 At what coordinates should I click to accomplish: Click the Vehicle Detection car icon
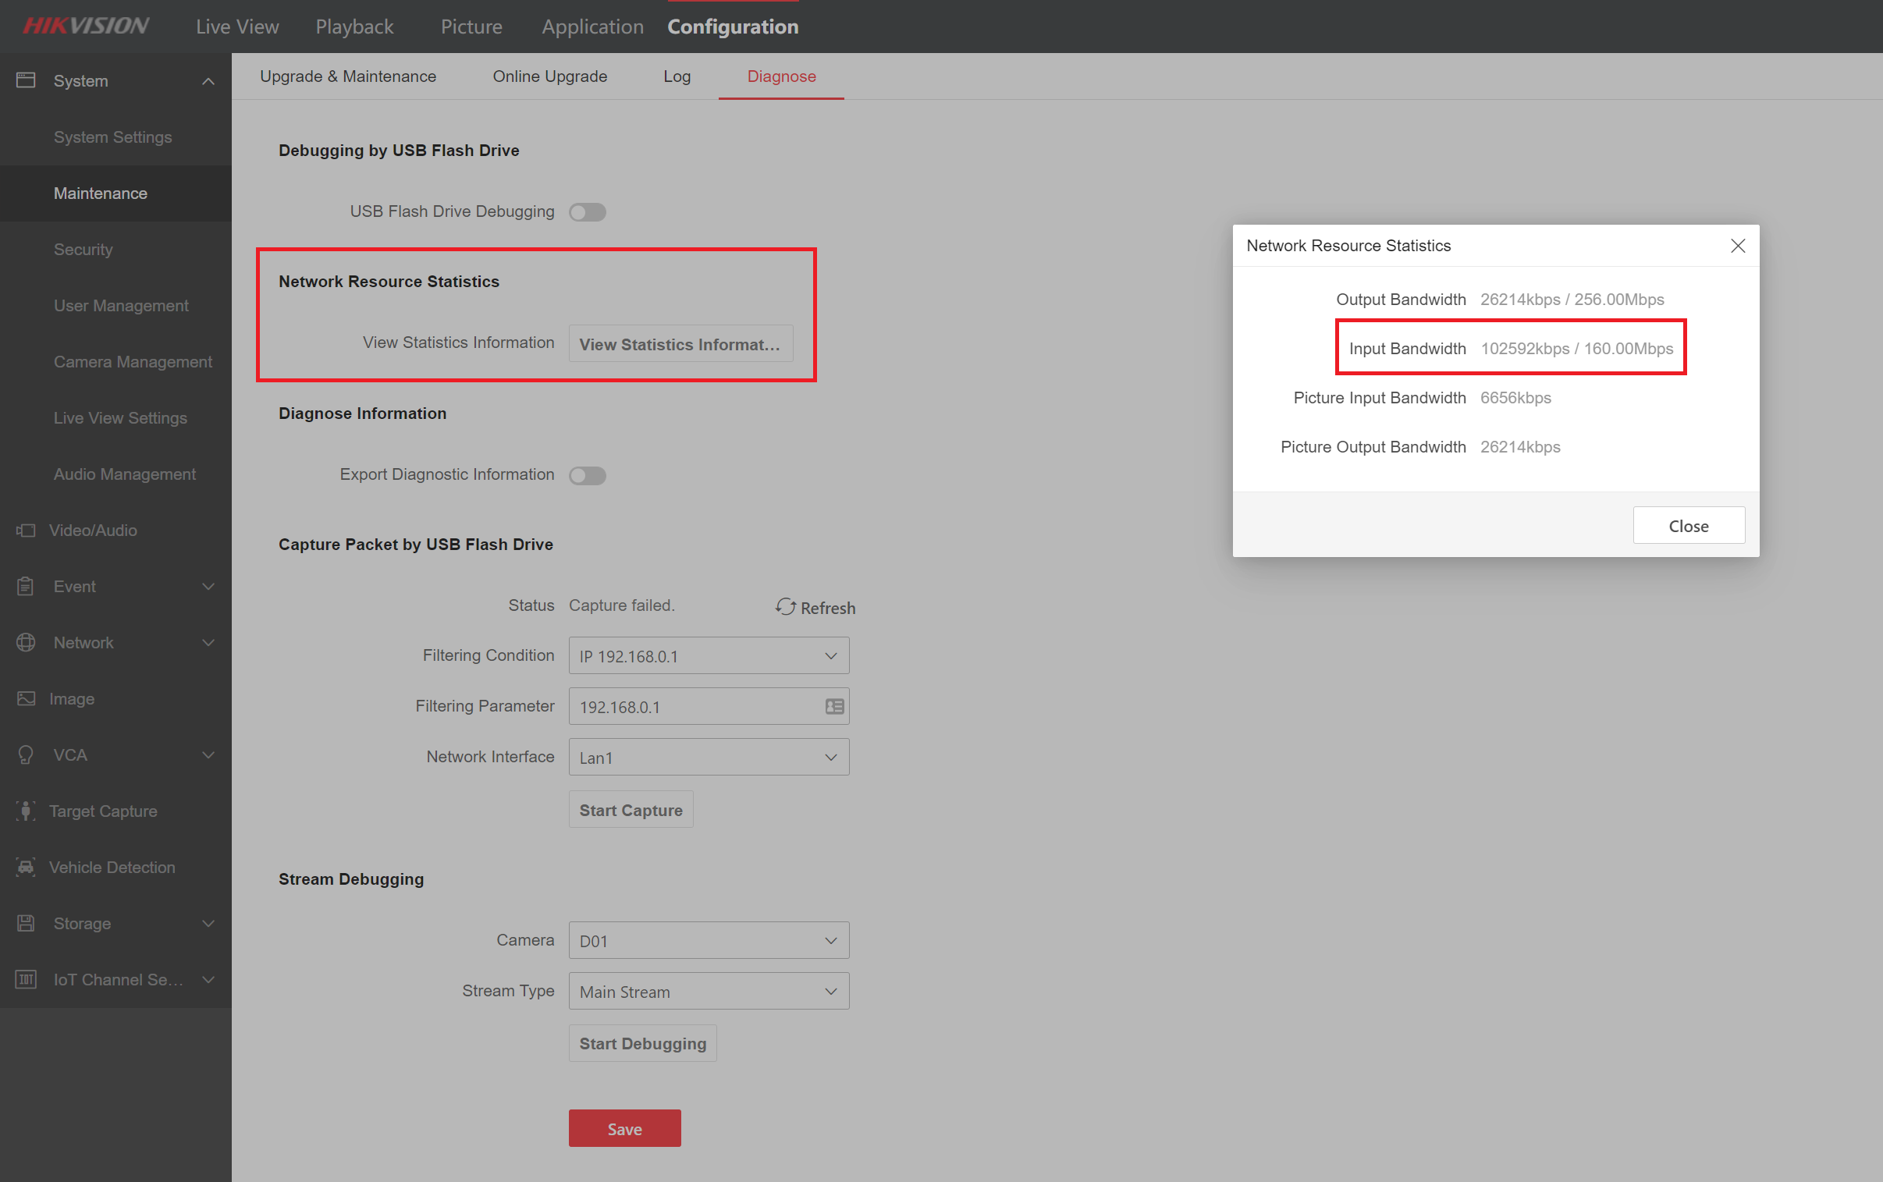26,867
